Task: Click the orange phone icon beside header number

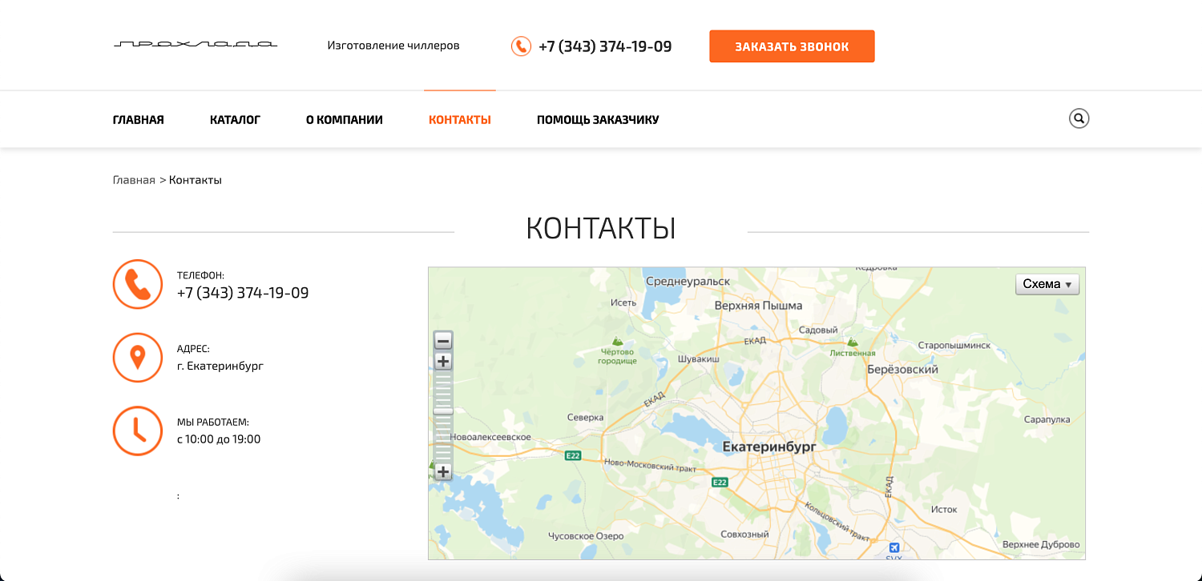Action: click(521, 46)
